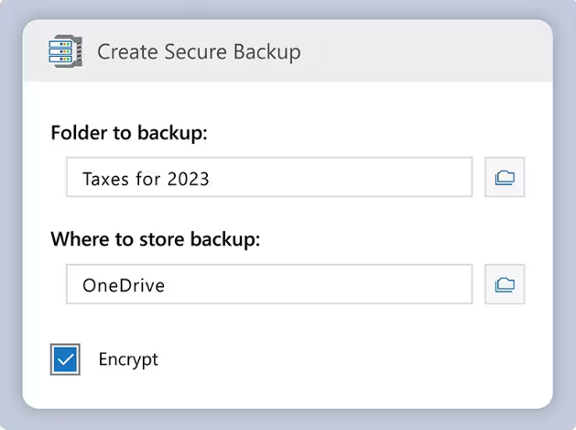
Task: Click on the OneDrive text
Action: tap(124, 285)
